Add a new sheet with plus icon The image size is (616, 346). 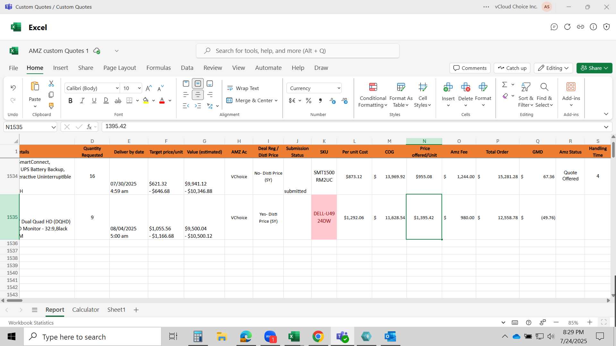click(x=136, y=310)
